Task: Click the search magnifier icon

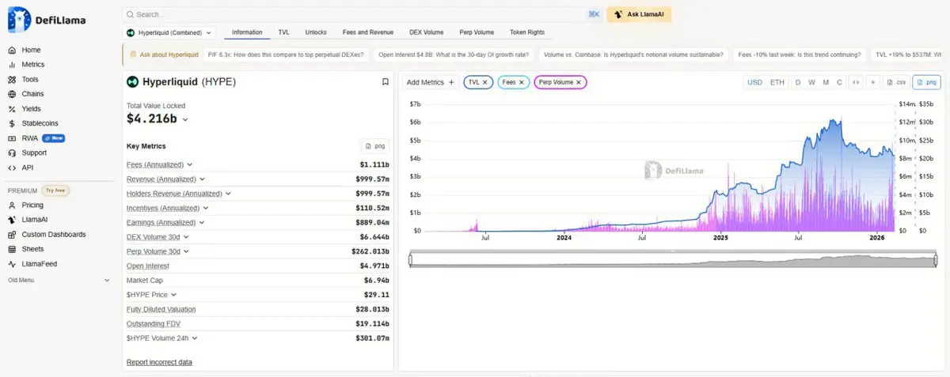Action: coord(131,14)
